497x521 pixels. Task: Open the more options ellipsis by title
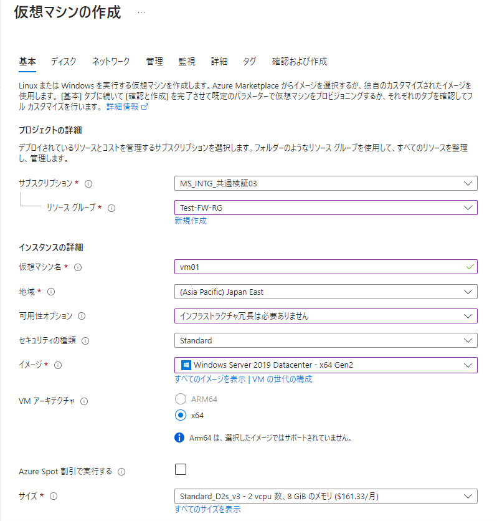(141, 12)
